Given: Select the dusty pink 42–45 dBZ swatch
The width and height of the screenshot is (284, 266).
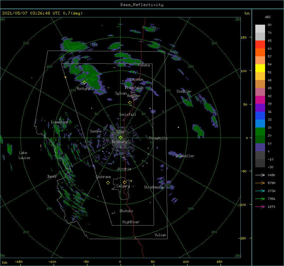Looking at the screenshot, I should 260,92.
